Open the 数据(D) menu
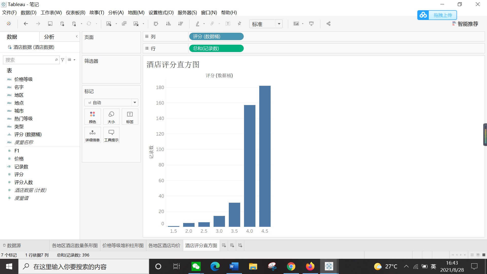 [28, 12]
